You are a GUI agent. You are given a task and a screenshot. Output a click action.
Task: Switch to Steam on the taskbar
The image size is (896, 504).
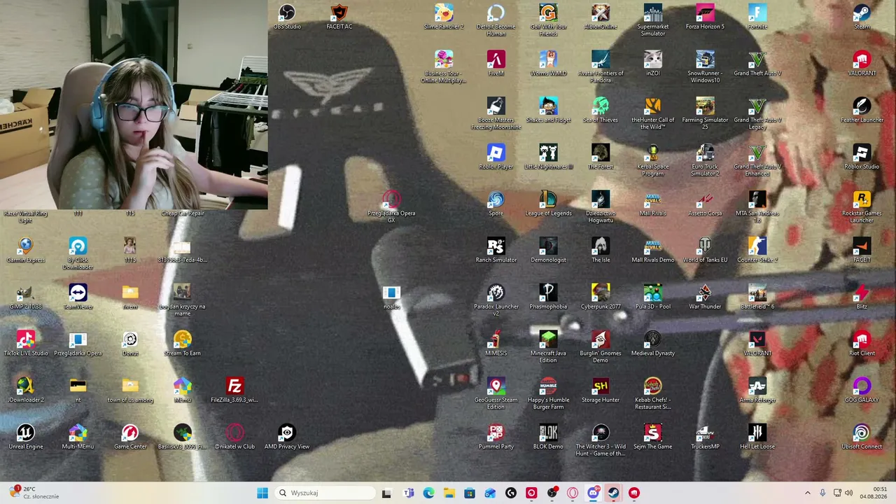point(613,493)
